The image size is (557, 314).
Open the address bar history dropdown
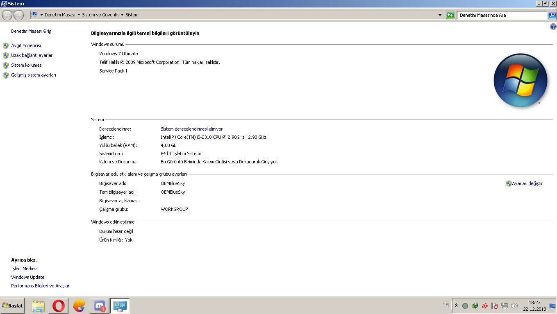pos(440,15)
